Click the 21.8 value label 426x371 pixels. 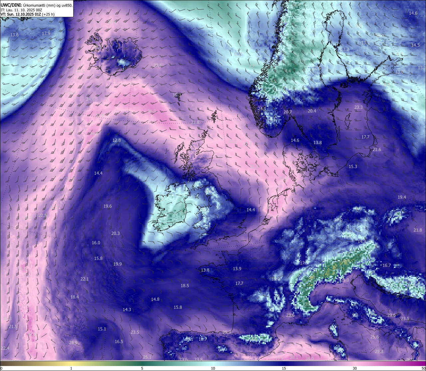tap(418, 230)
